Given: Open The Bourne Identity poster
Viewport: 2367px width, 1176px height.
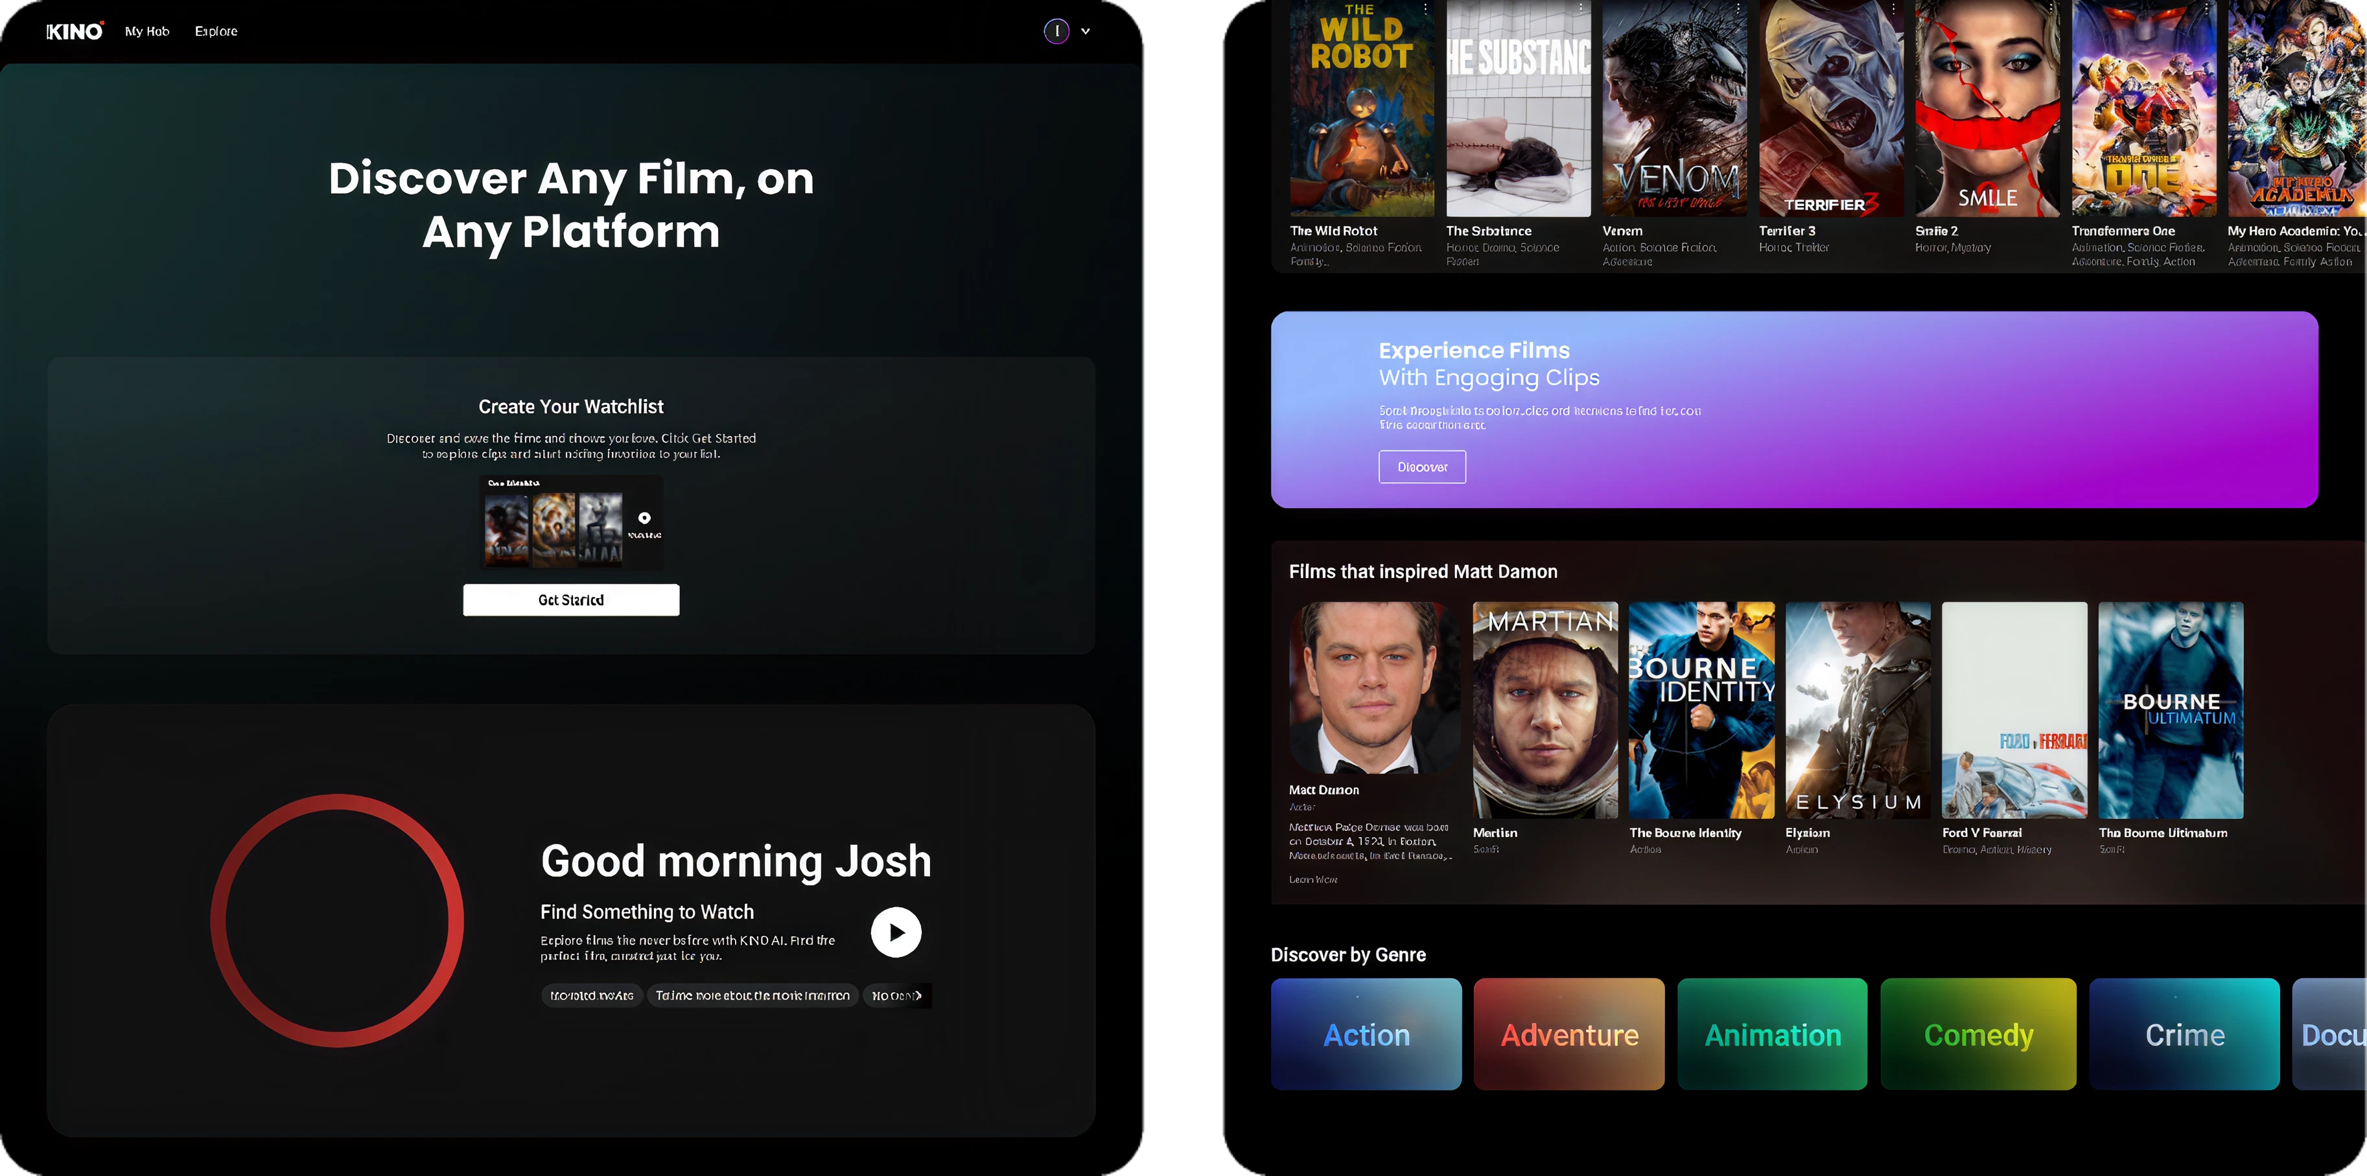Looking at the screenshot, I should point(1701,710).
